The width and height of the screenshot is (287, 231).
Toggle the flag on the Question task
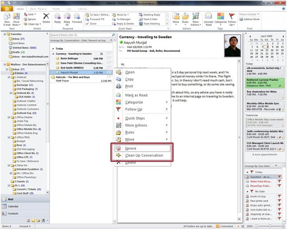[279, 177]
